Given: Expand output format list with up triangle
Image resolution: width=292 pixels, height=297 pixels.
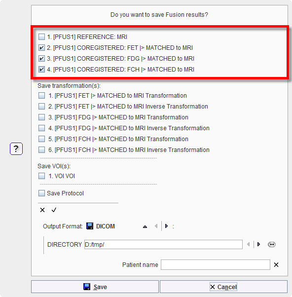Looking at the screenshot, I should tap(145, 226).
